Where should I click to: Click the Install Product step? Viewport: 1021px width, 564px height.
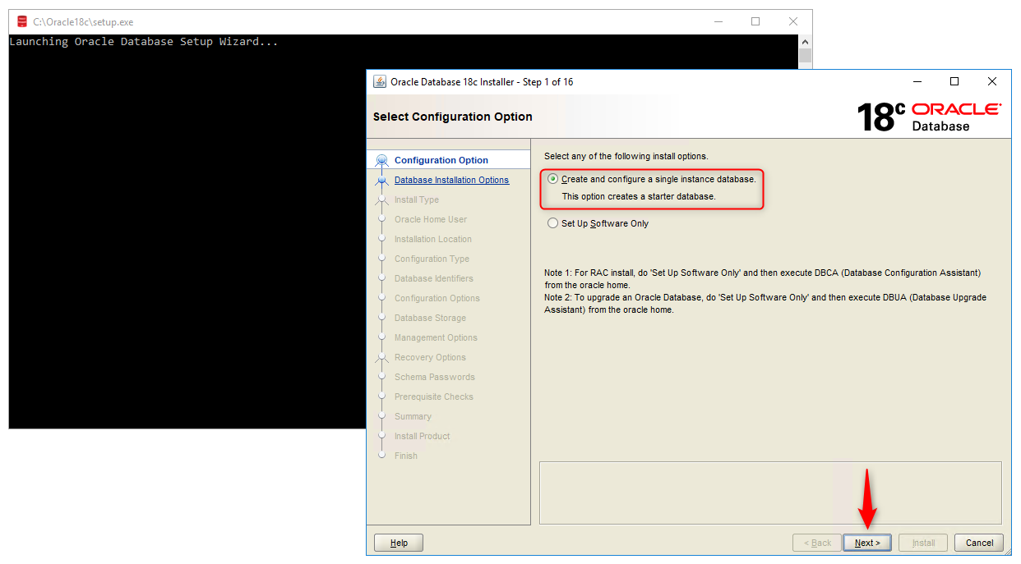[423, 436]
